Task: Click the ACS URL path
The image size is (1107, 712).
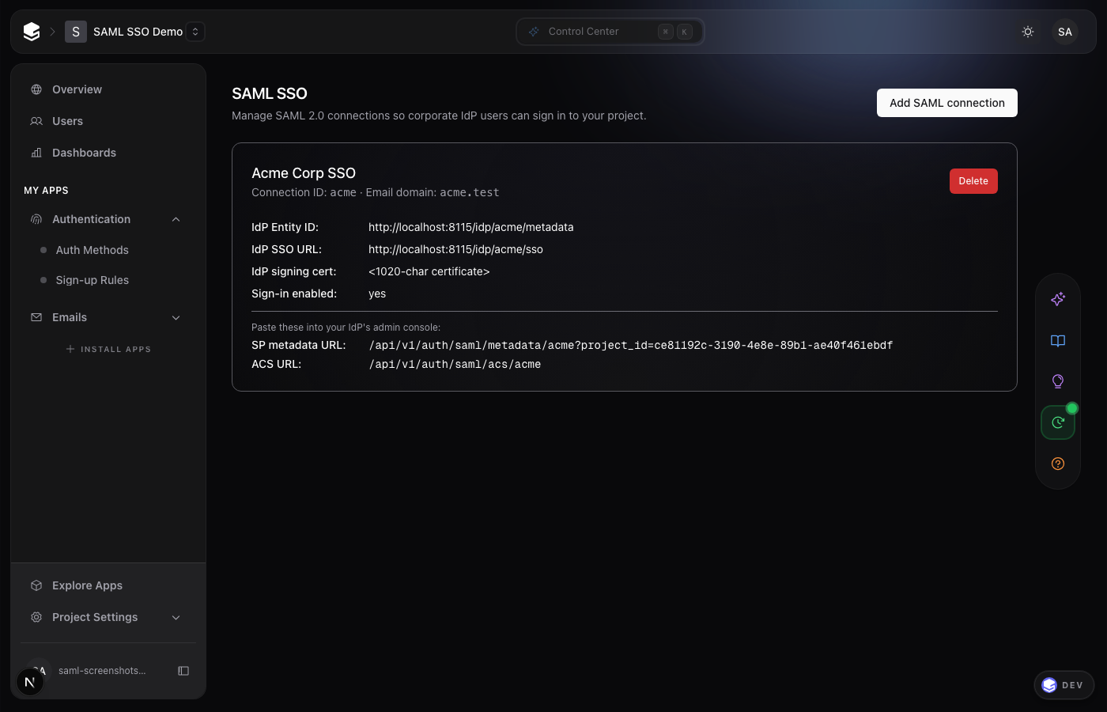Action: point(455,364)
